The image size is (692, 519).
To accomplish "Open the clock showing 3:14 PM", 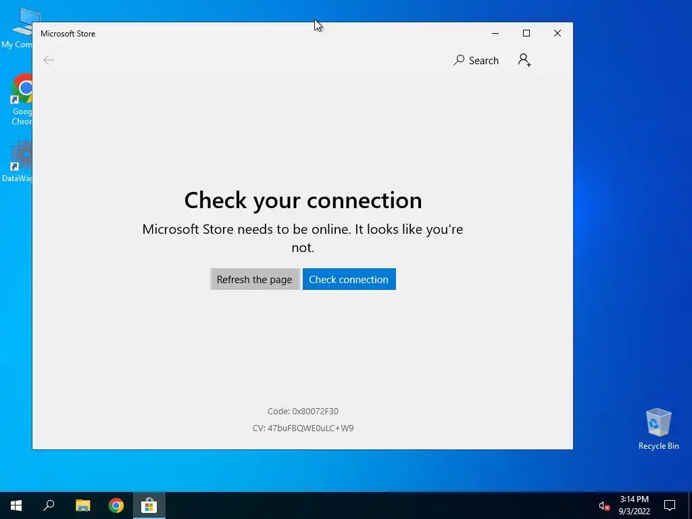I will [x=634, y=505].
